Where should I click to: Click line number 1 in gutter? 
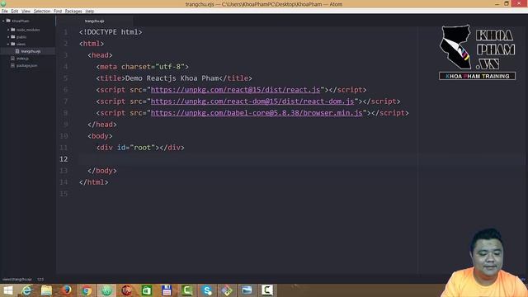point(66,32)
